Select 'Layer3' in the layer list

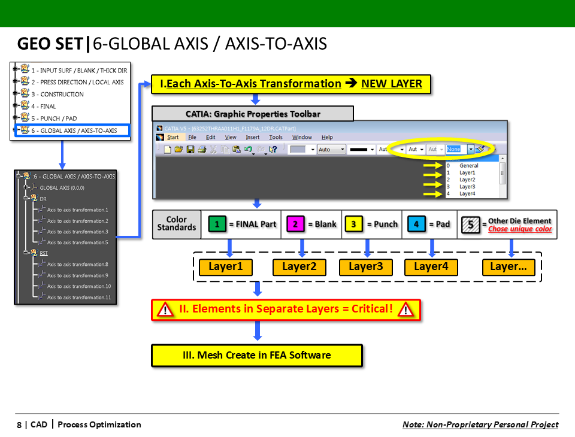pos(473,186)
